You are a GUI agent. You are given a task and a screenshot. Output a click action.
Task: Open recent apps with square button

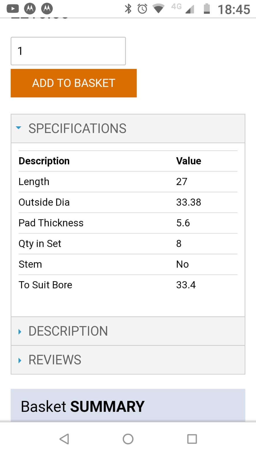click(x=192, y=439)
